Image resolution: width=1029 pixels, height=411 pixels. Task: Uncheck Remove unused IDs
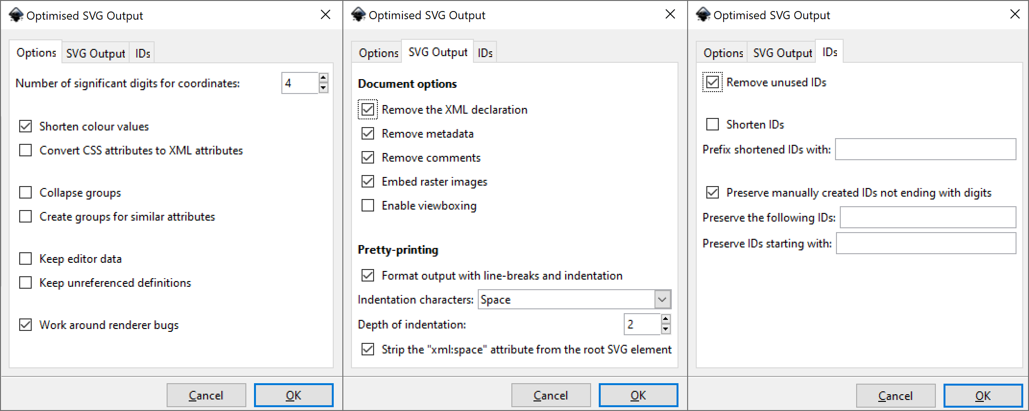click(x=712, y=82)
